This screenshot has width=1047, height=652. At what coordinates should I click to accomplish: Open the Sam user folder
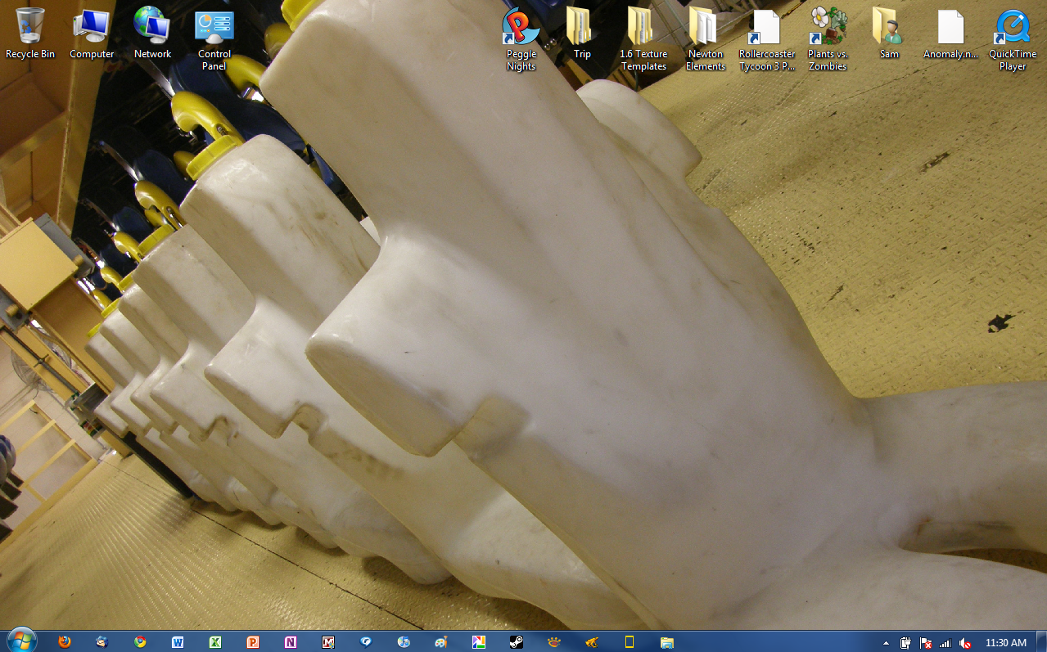[889, 34]
